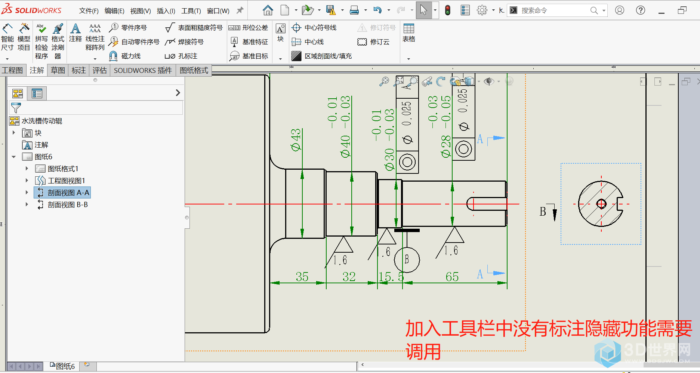Click the 搜索命令 search field
Image resolution: width=700 pixels, height=373 pixels.
pos(553,10)
